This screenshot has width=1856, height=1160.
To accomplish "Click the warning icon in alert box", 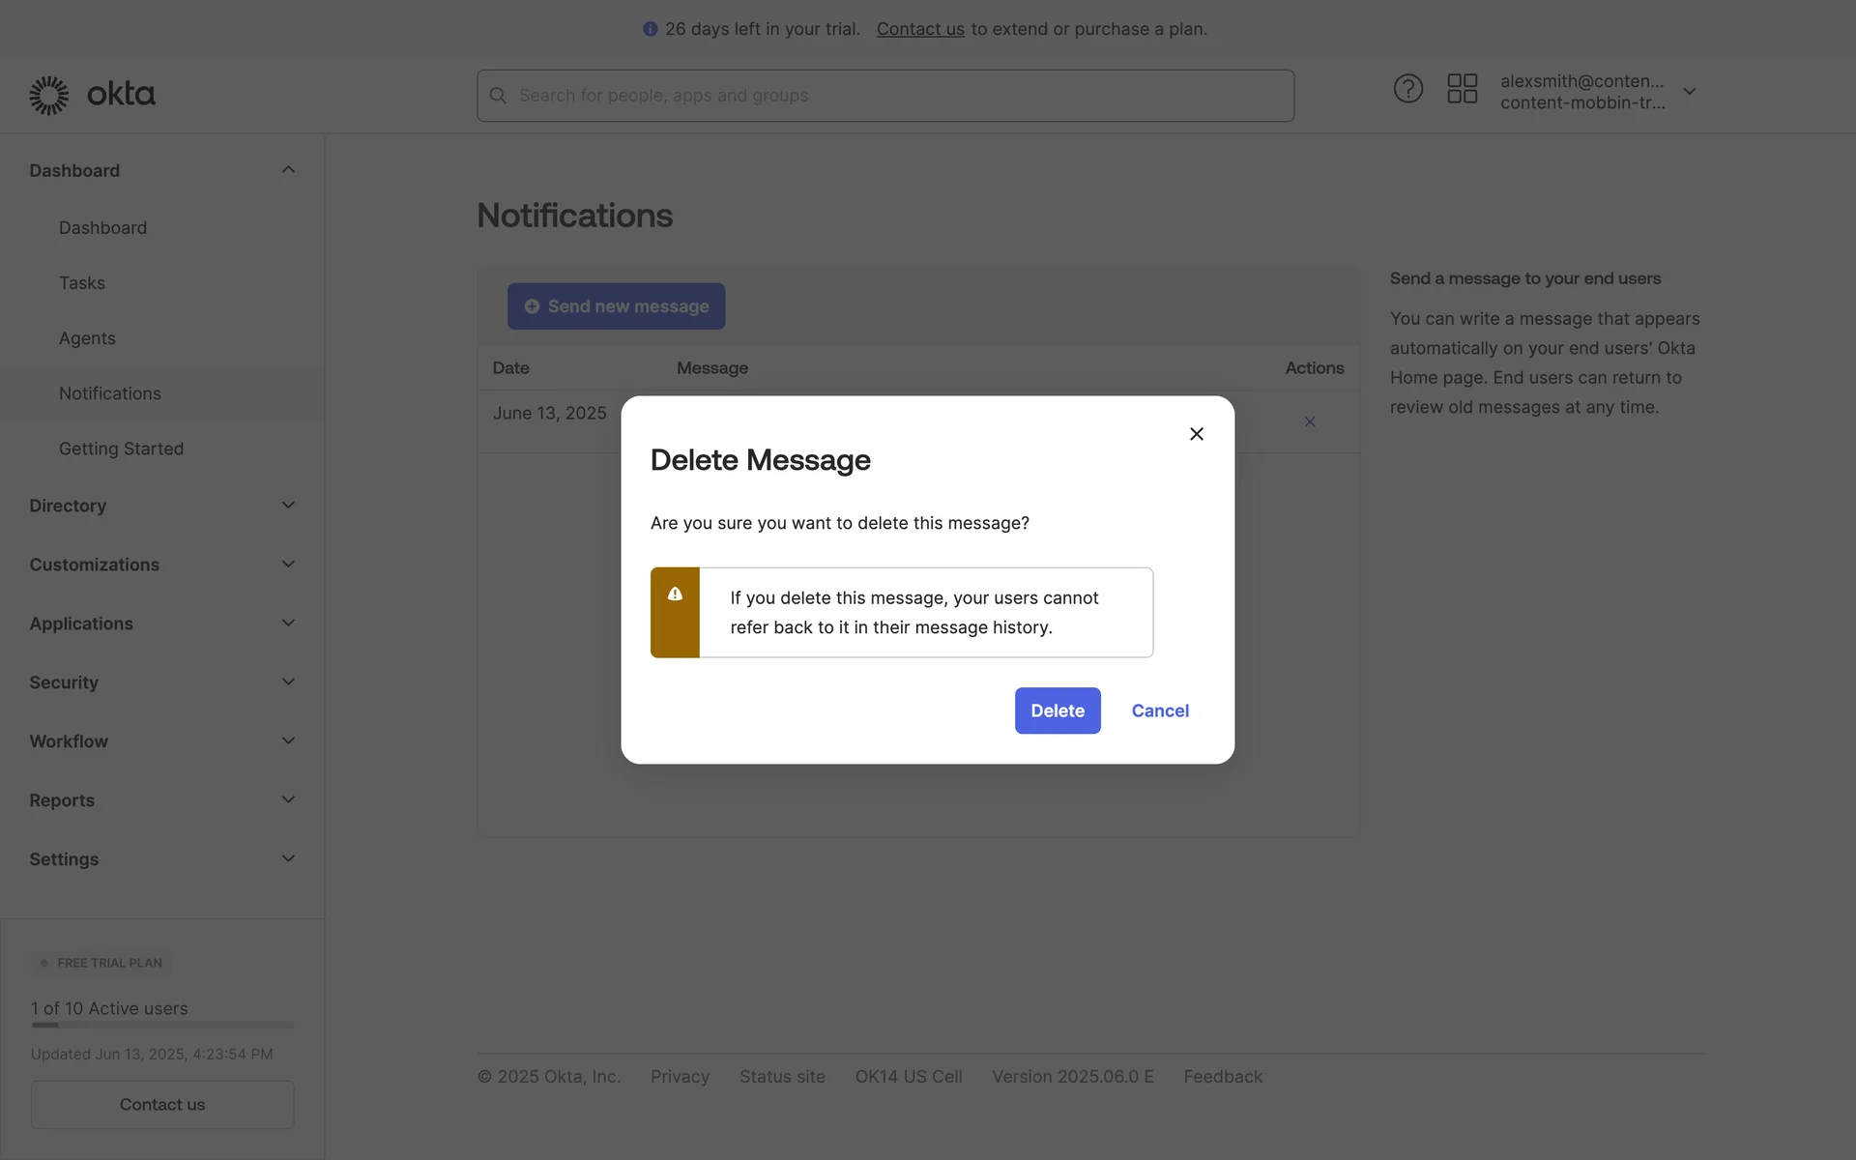I will click(675, 594).
